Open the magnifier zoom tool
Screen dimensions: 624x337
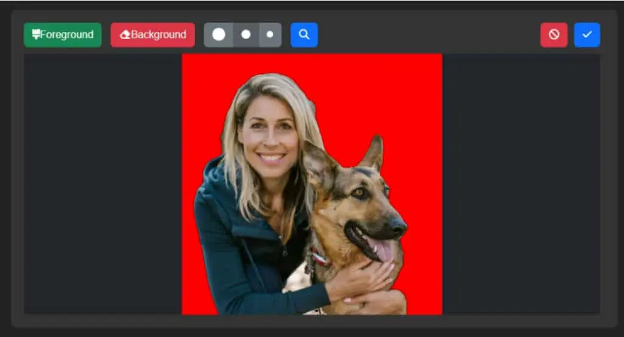coord(304,35)
